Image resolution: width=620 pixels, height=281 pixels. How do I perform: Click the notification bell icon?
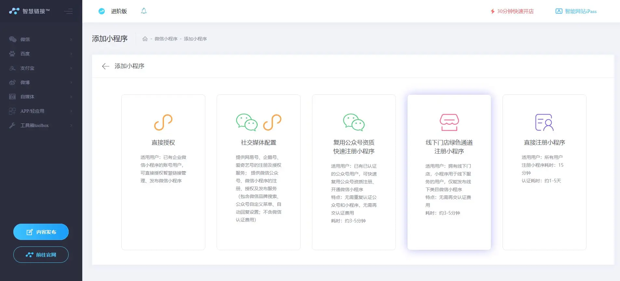pyautogui.click(x=144, y=11)
